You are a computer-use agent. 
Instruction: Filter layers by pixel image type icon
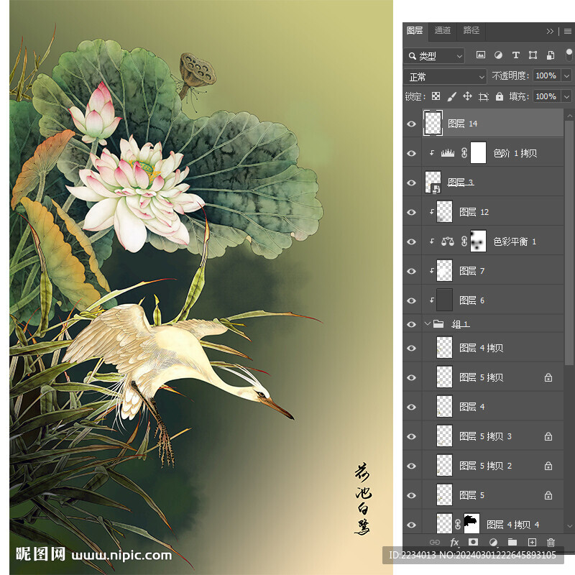pos(480,55)
